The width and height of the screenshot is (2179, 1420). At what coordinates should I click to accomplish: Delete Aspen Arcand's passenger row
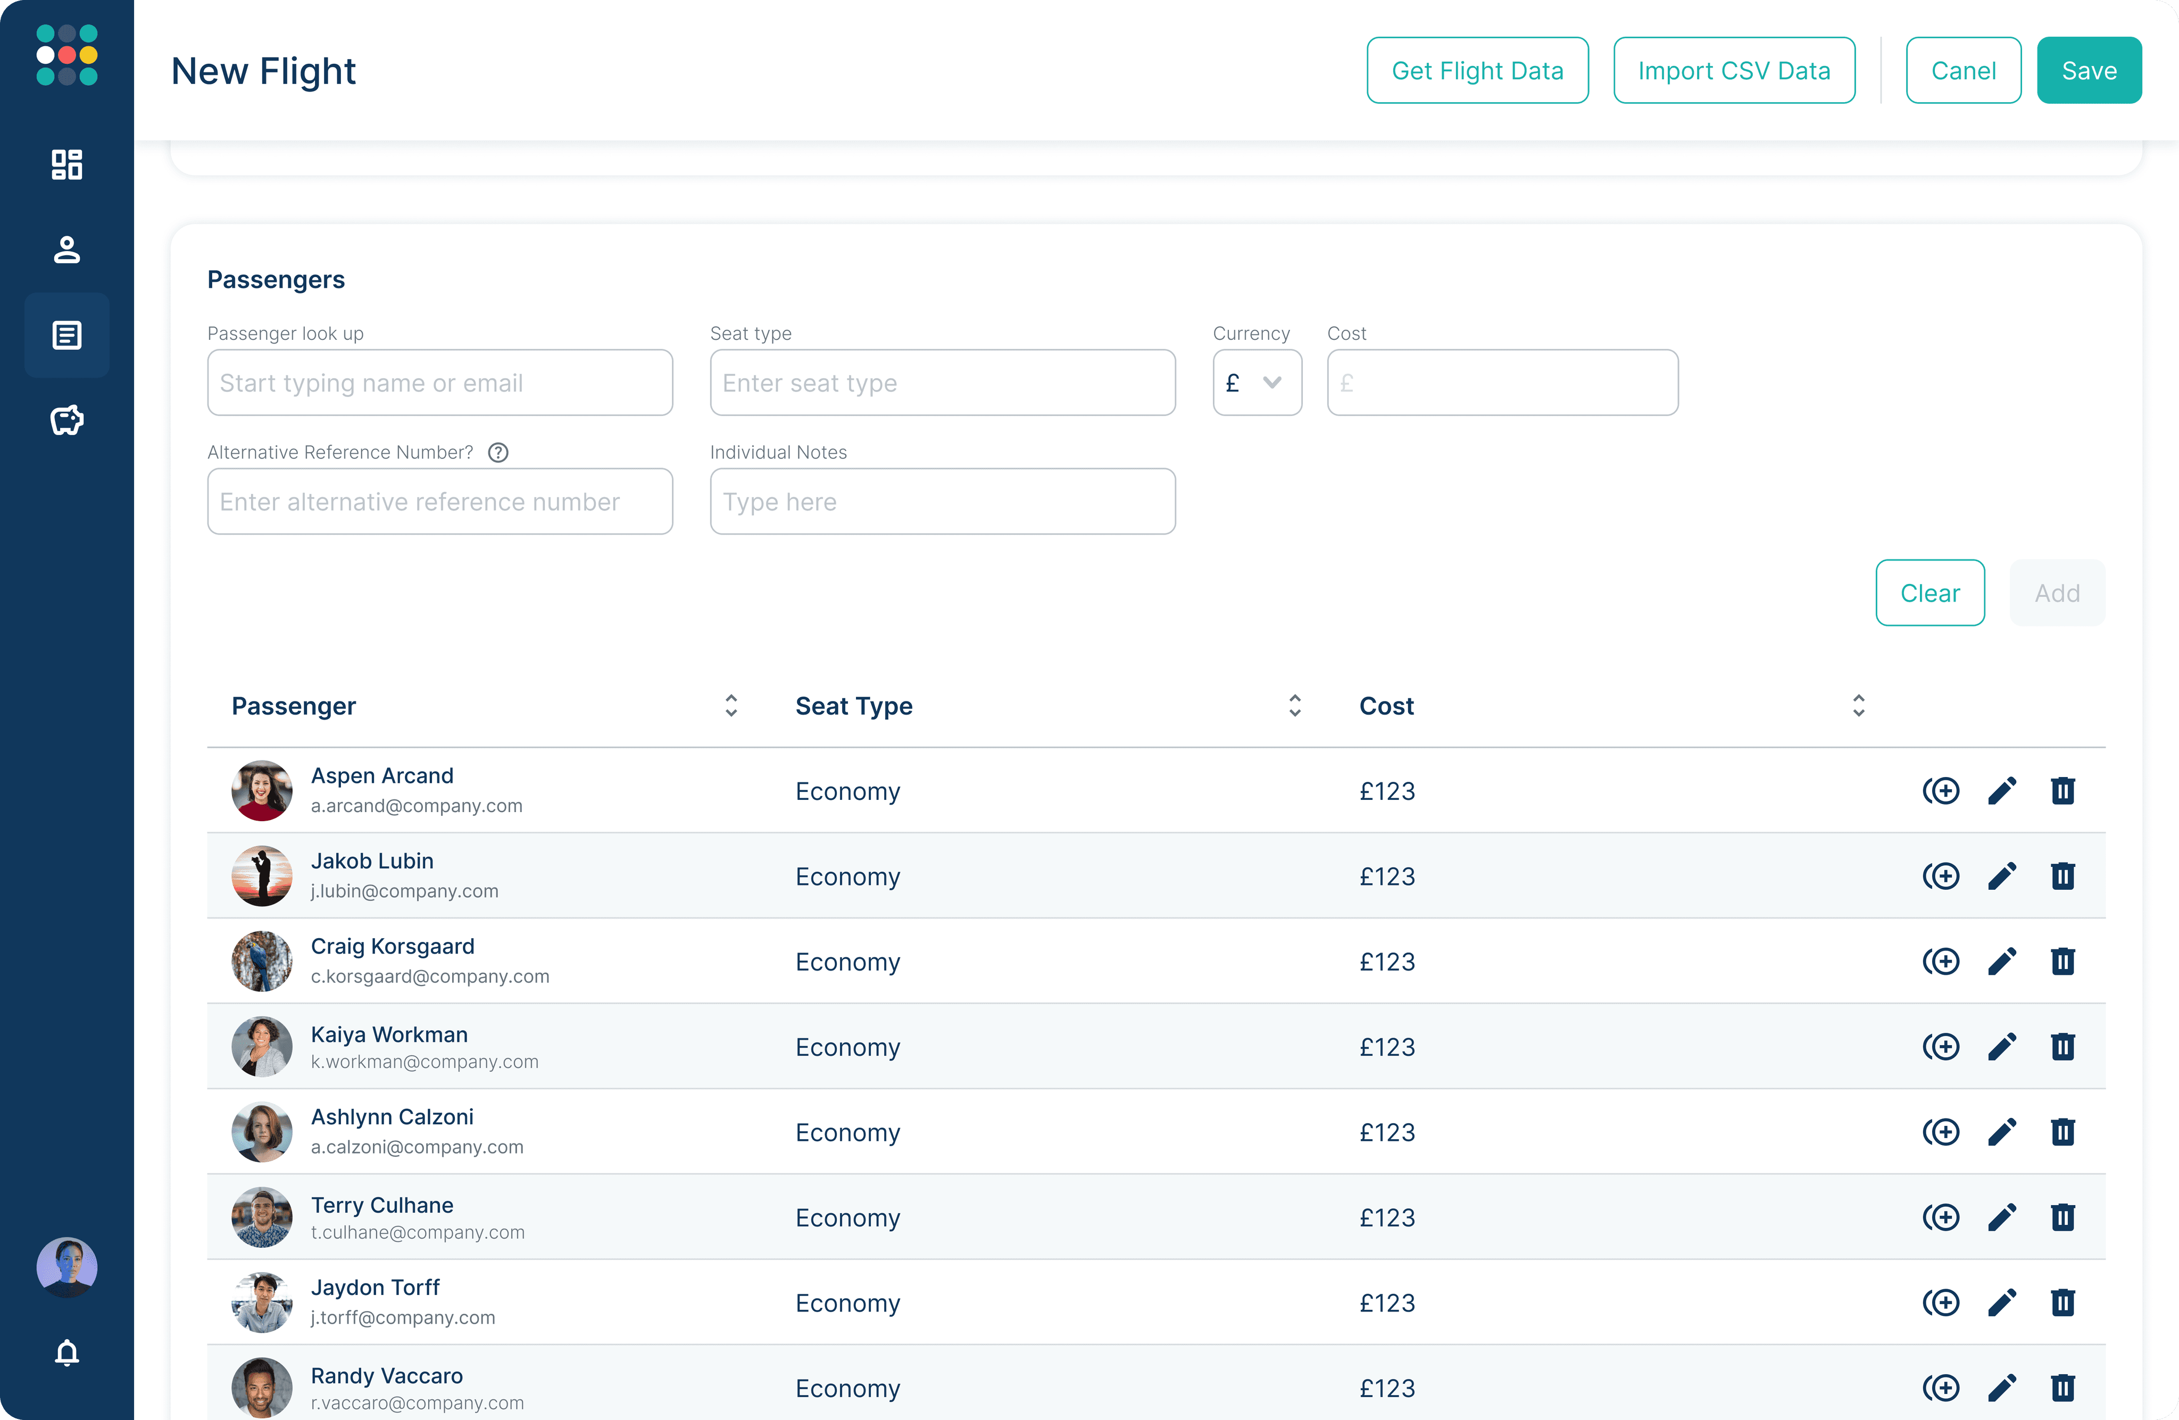(x=2062, y=790)
